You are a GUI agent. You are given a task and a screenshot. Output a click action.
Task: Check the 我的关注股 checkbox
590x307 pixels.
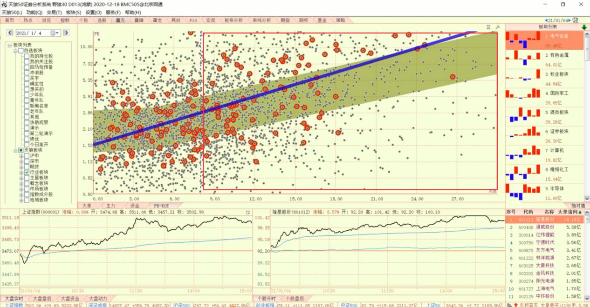[27, 61]
